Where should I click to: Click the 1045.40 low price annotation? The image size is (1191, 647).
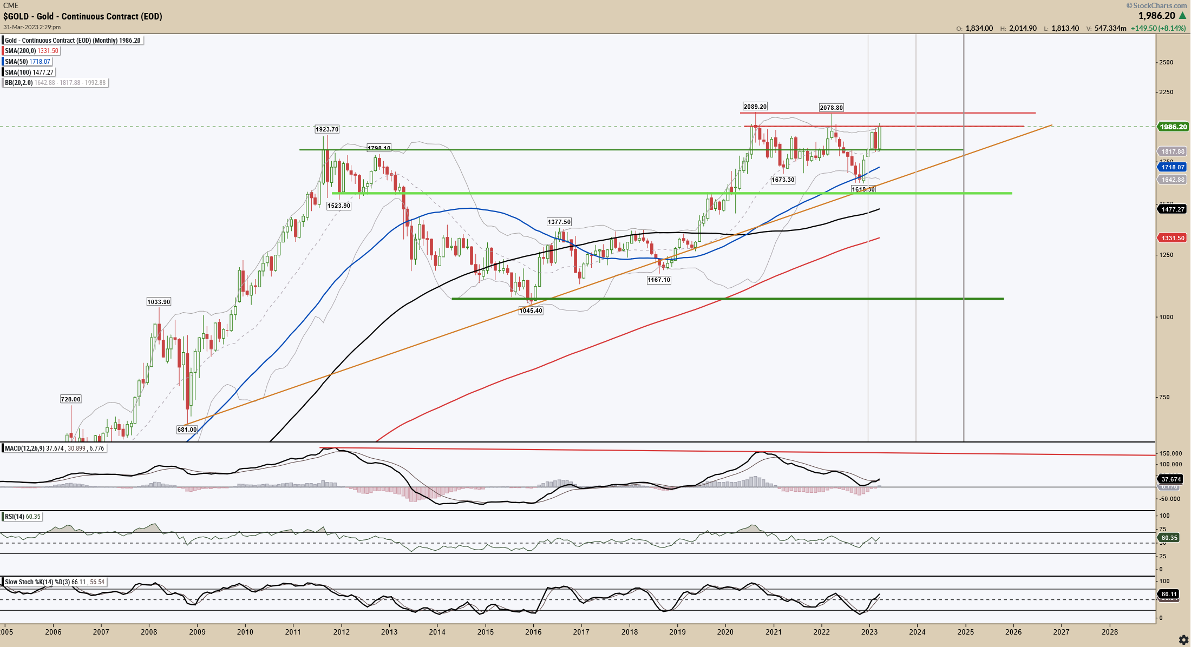click(x=531, y=311)
